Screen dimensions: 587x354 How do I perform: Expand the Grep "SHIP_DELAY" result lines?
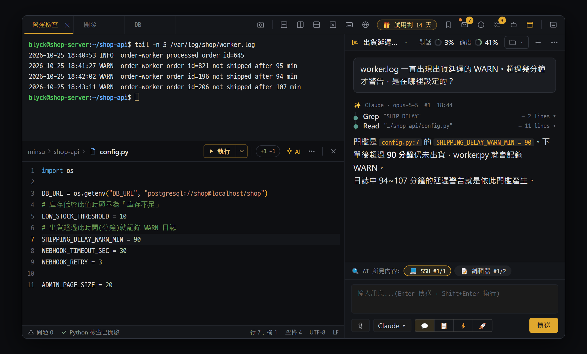pos(538,116)
